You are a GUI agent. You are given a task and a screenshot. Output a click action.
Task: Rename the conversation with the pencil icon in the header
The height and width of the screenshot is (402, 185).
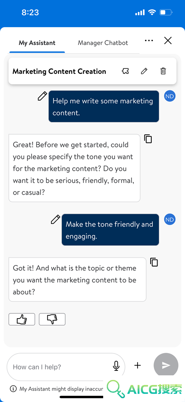pos(144,71)
